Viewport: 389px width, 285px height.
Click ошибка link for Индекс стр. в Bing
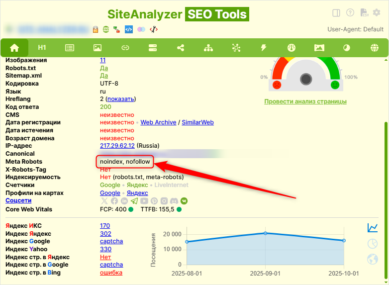tap(111, 273)
